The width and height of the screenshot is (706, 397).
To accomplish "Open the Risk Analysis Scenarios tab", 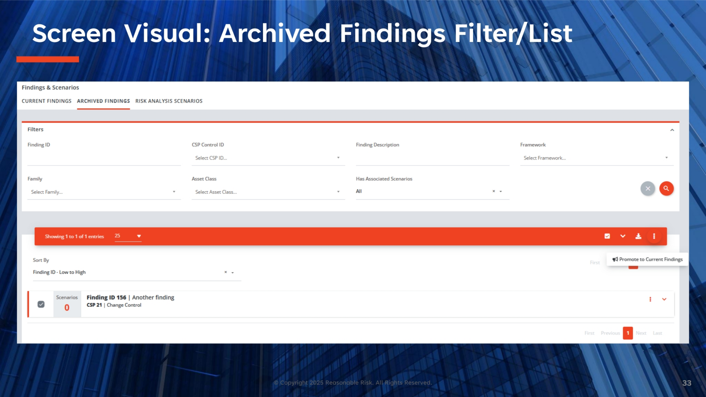I will [x=169, y=101].
